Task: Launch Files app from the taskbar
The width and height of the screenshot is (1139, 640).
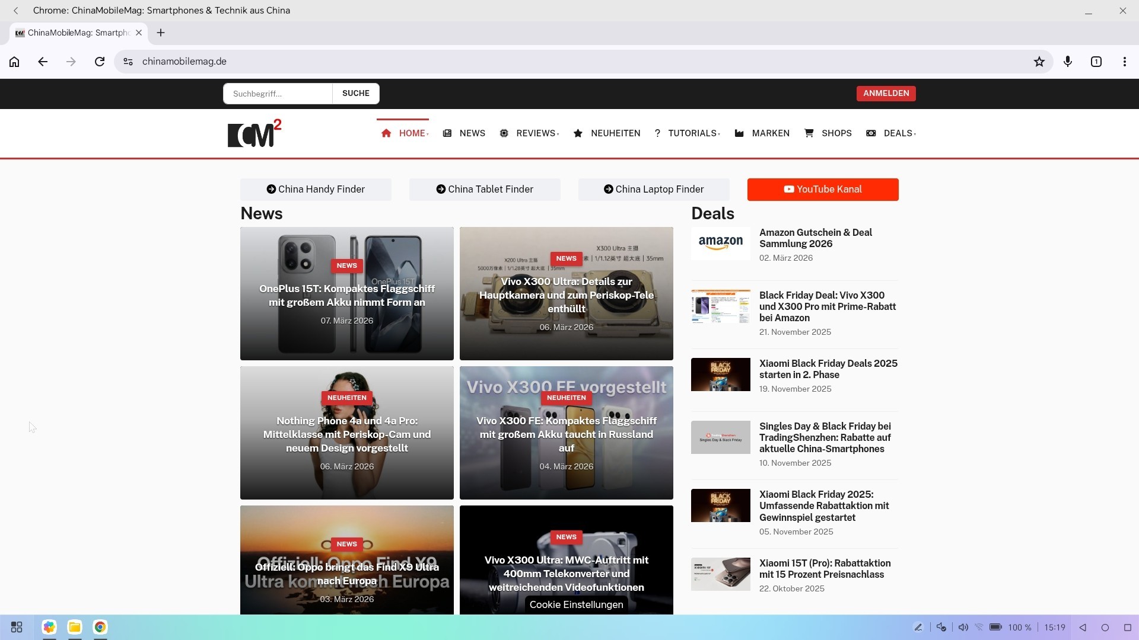Action: 75,627
